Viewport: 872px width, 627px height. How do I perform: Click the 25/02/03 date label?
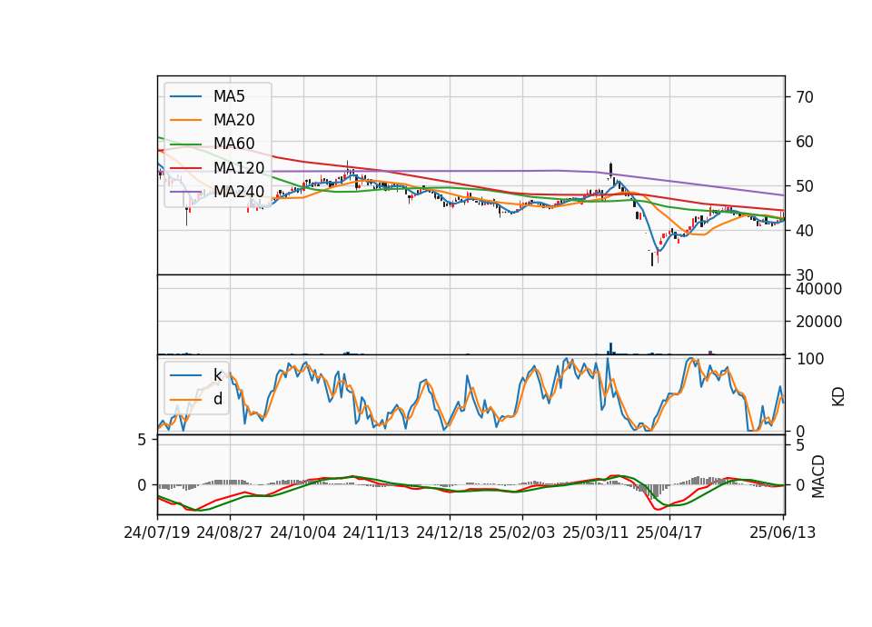click(522, 532)
